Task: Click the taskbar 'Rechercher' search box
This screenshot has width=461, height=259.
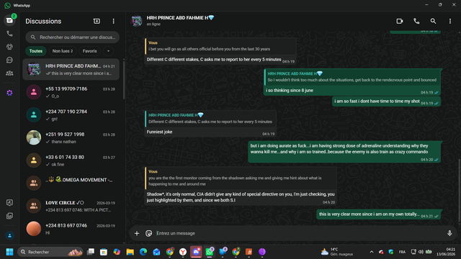Action: (x=50, y=252)
